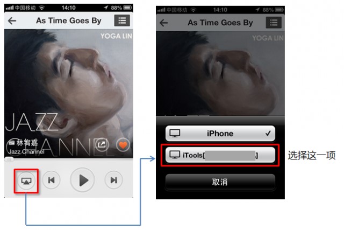344x230 pixels.
Task: Share the song via share icon
Action: click(x=102, y=144)
